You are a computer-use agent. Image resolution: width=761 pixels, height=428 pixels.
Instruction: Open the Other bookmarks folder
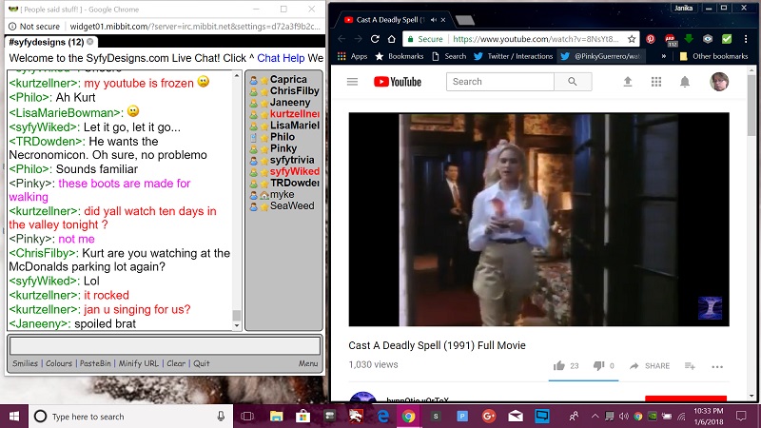(713, 56)
